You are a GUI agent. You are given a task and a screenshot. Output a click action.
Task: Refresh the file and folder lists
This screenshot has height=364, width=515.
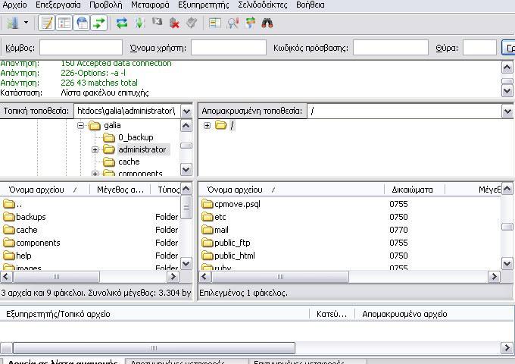click(122, 23)
